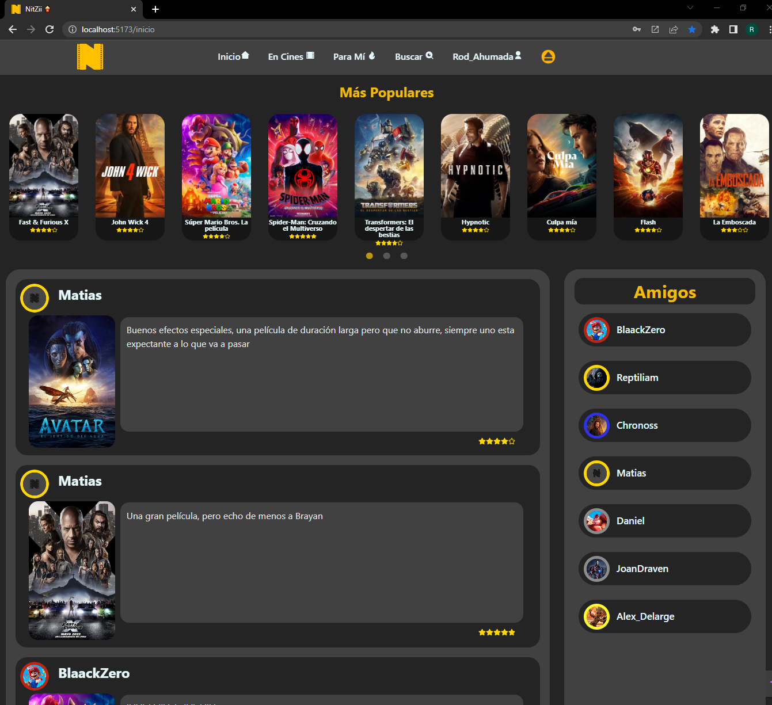Click the share page icon in address bar

(674, 29)
